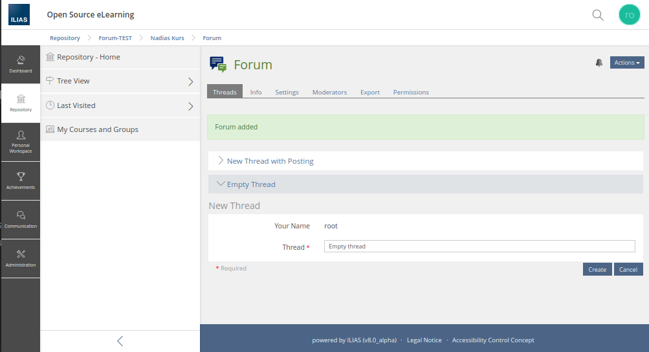Screen dimensions: 649x352
Task: Collapse the slate panel with left arrow
Action: click(120, 341)
